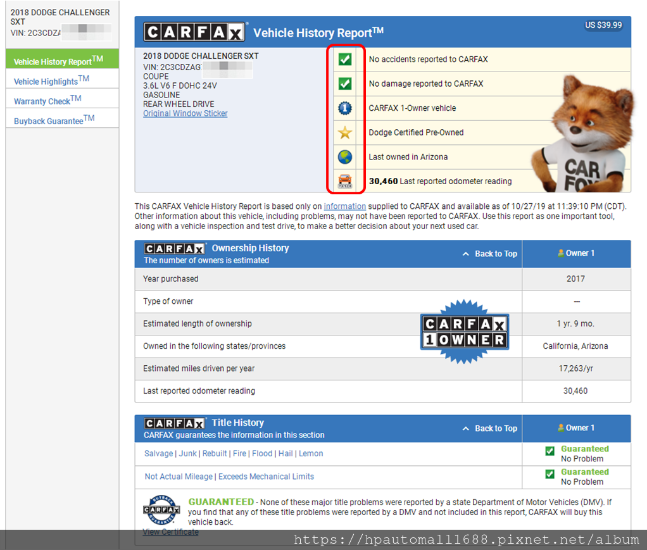Select the 'Last owned in Arizona' text
Screen dimensions: 647x550
(408, 157)
